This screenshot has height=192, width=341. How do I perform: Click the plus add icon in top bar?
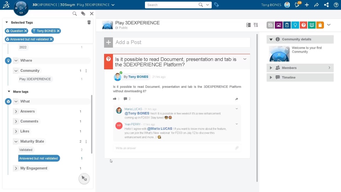tap(307, 5)
